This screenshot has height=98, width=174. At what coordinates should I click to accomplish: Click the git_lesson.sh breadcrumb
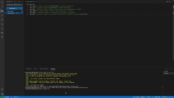pyautogui.click(x=31, y=4)
